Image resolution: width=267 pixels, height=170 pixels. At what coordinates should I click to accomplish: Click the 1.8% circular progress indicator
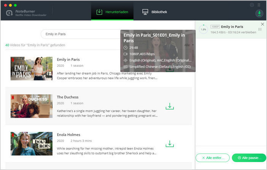point(203,29)
